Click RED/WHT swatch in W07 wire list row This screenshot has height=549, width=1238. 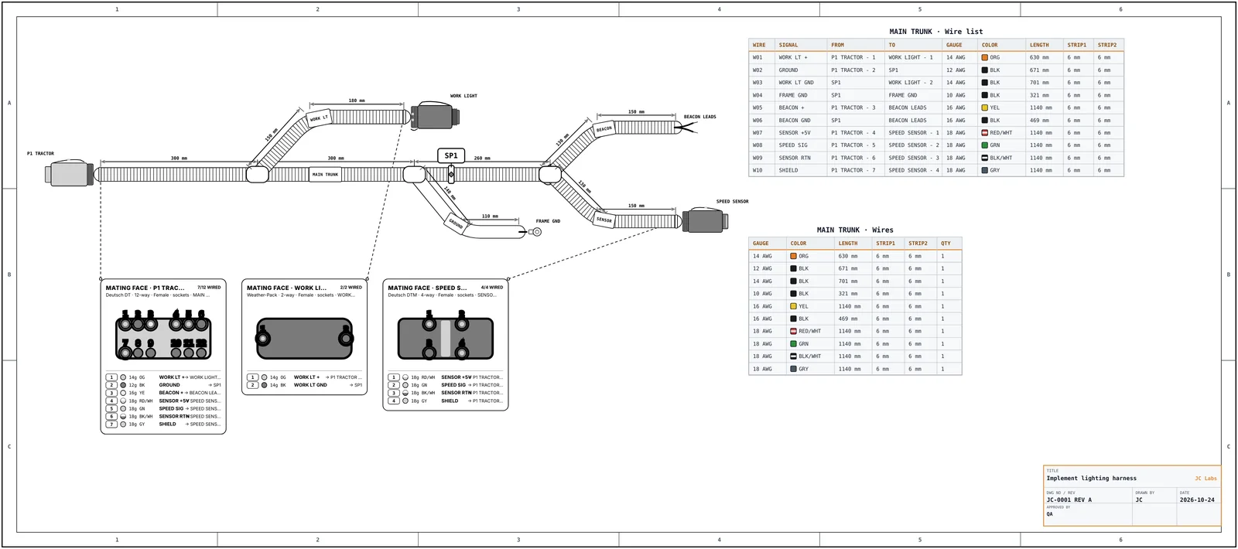(x=985, y=133)
